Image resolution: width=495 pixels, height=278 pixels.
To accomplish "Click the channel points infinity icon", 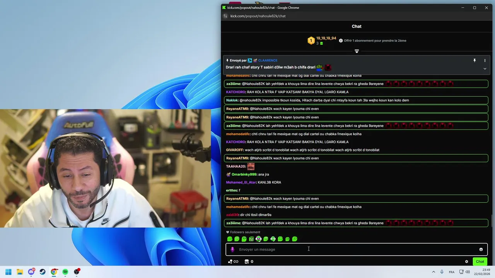I will (x=233, y=261).
